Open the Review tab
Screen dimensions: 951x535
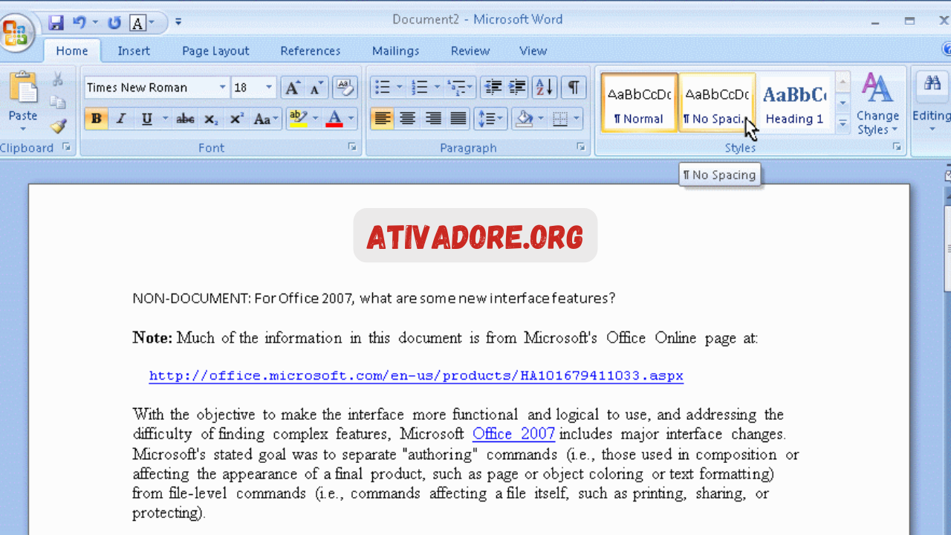pyautogui.click(x=470, y=51)
